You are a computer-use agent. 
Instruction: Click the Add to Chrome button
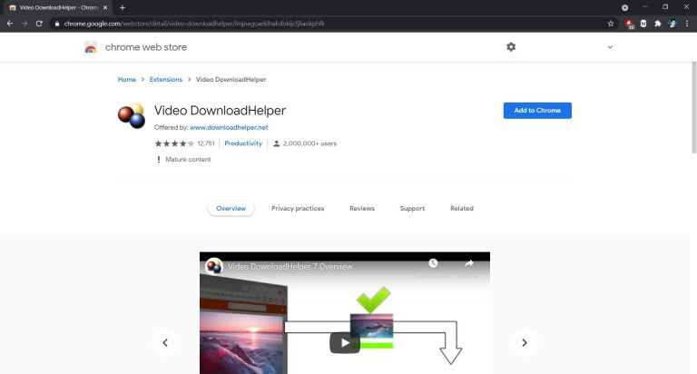point(537,110)
